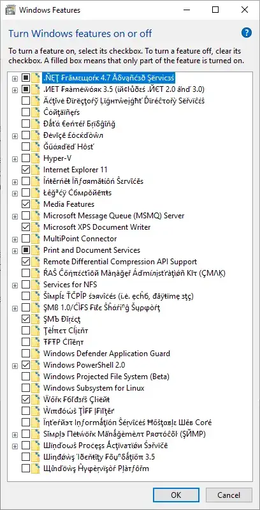The width and height of the screenshot is (260, 510).
Task: Click folder icon beside Work Folders Client
Action: click(x=36, y=400)
